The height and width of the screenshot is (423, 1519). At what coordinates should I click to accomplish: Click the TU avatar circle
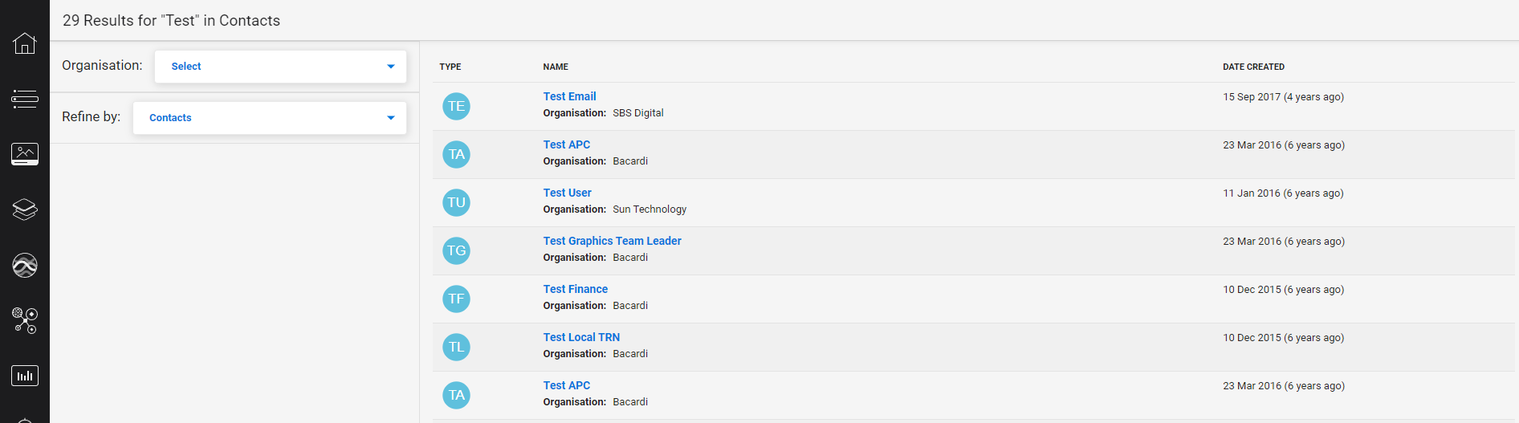click(x=456, y=202)
